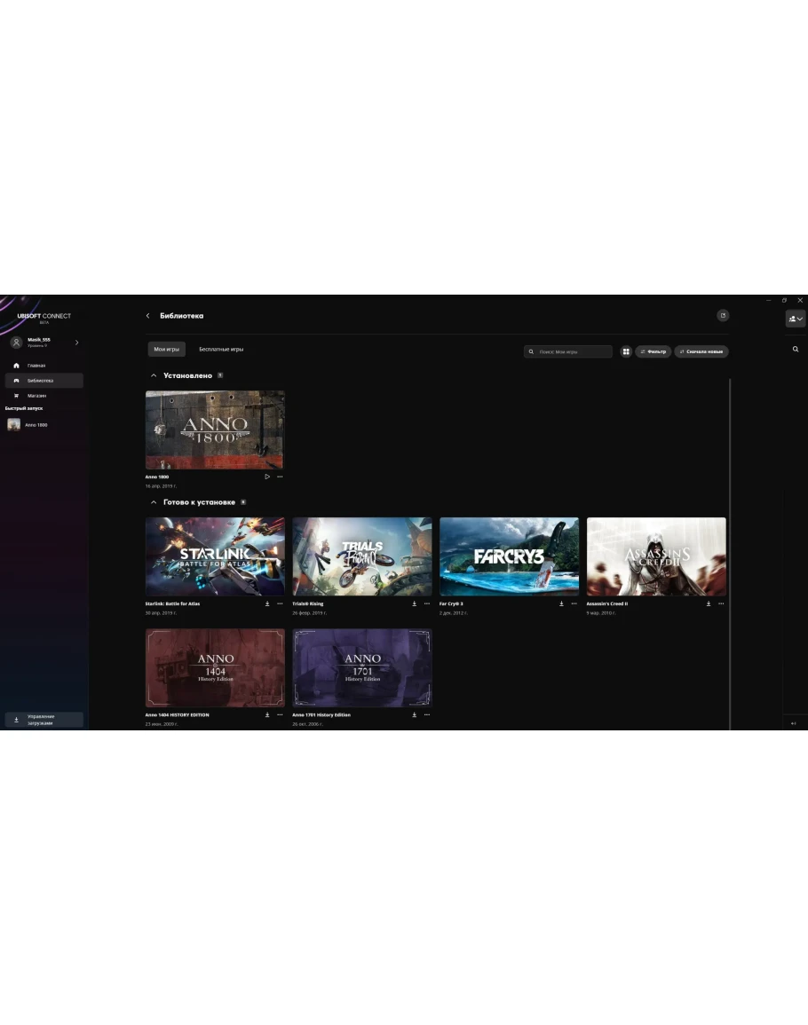Open the Фильтр filter options
The height and width of the screenshot is (1025, 808).
pyautogui.click(x=653, y=351)
